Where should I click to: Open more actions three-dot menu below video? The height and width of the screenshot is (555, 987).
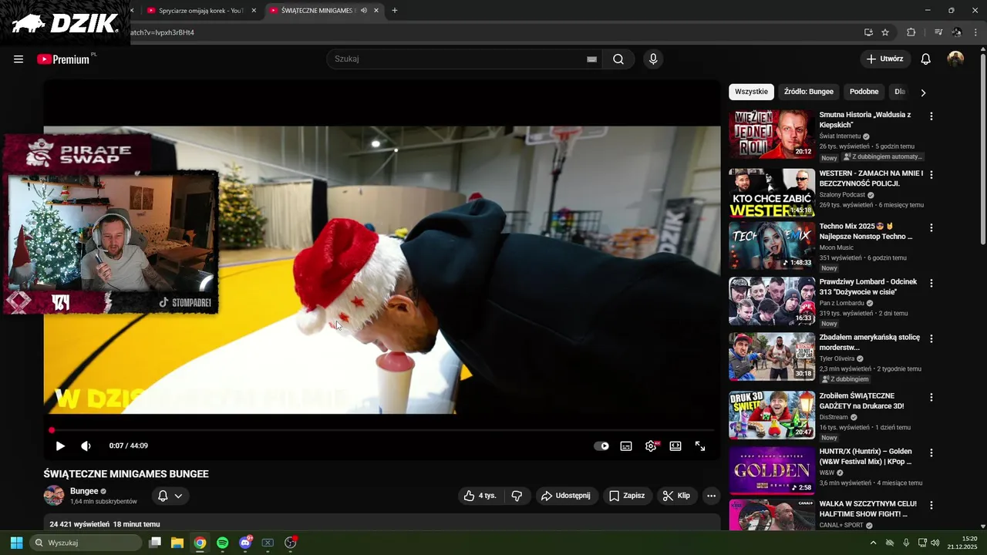tap(711, 496)
